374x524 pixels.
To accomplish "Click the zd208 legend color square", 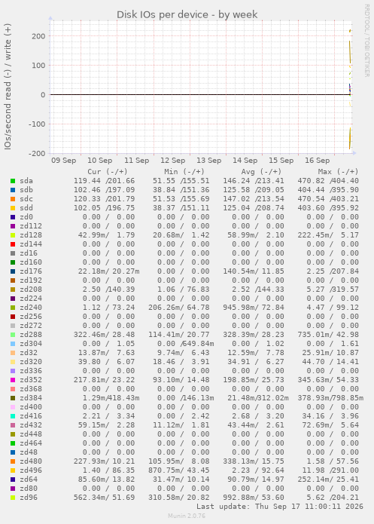I will coord(13,290).
